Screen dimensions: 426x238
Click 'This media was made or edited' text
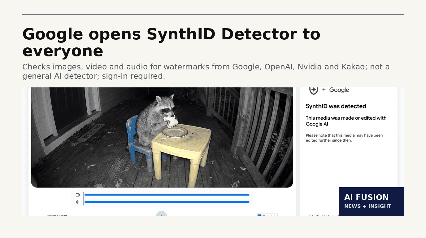coord(346,121)
